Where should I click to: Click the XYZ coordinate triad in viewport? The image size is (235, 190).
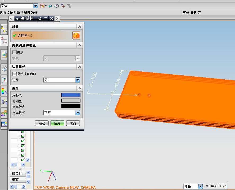(x=49, y=176)
